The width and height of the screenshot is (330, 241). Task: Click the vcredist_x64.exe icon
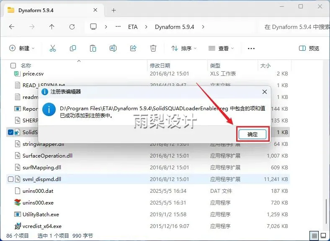[18, 226]
